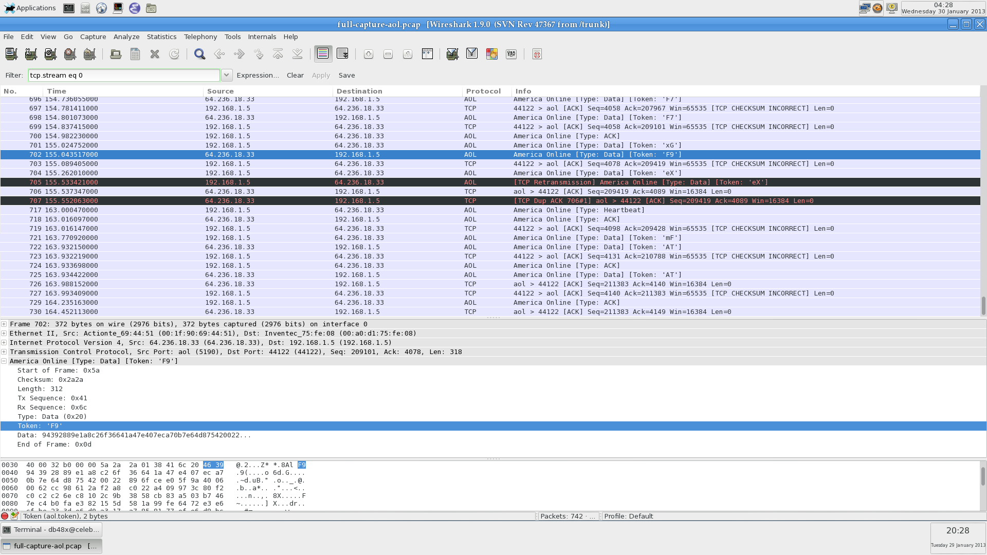Open the Capture menu
This screenshot has height=555, width=987.
point(93,36)
